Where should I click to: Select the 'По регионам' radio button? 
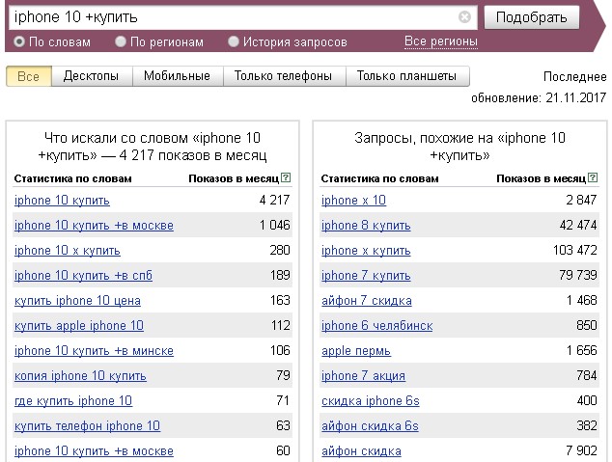[121, 41]
